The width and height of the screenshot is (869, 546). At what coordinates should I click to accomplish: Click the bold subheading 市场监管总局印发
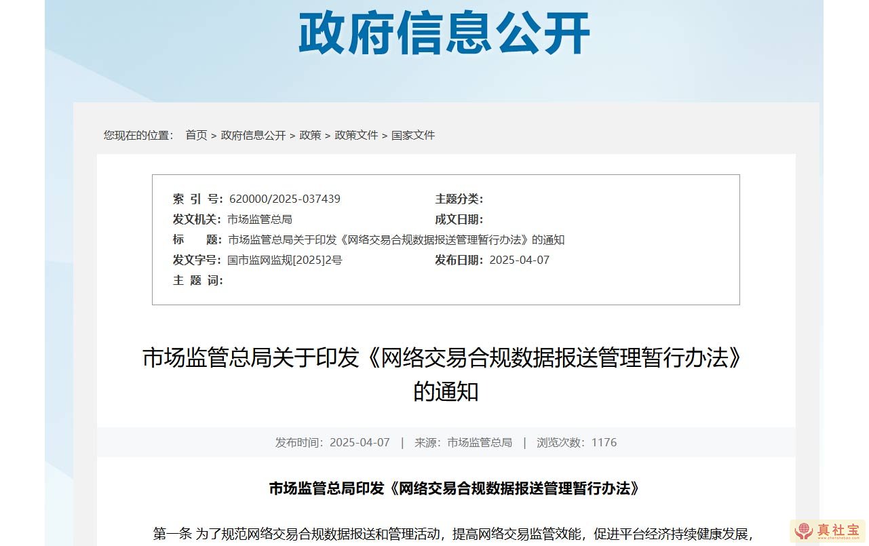(x=455, y=488)
